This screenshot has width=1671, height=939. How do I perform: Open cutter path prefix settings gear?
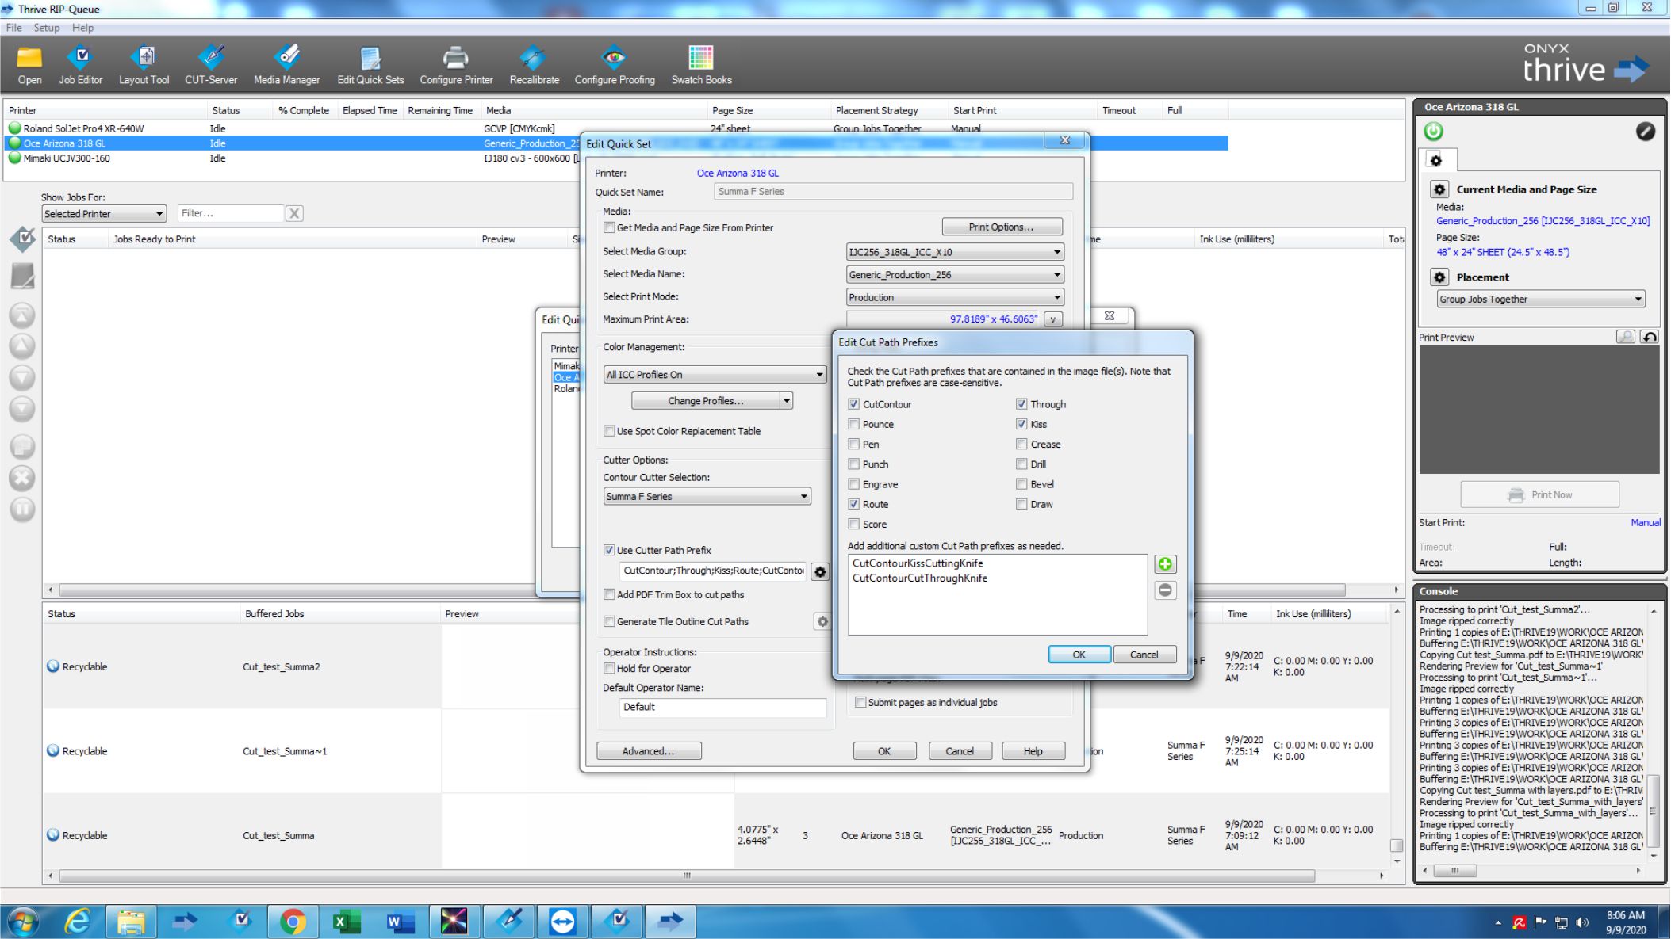tap(820, 571)
